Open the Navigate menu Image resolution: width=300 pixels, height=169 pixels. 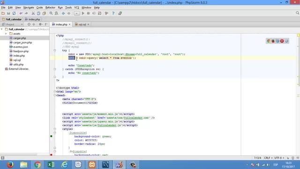pyautogui.click(x=29, y=8)
